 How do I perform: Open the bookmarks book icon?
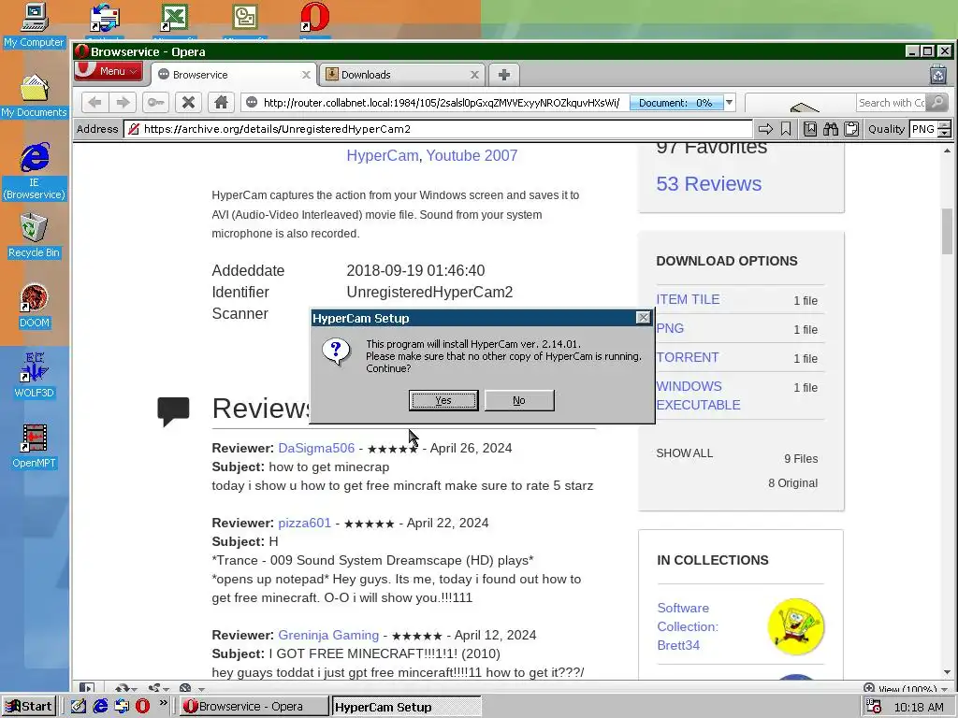click(810, 129)
